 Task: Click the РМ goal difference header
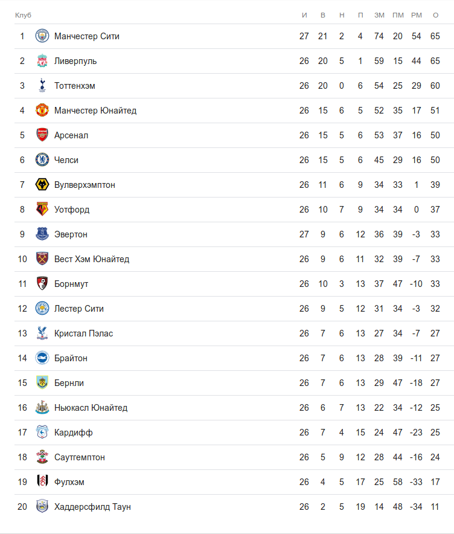point(417,15)
